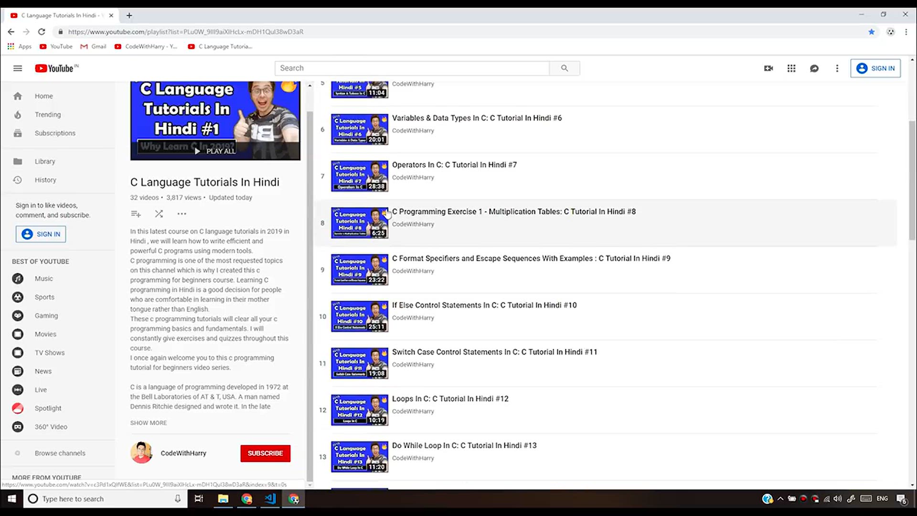917x516 pixels.
Task: Click the shuffle play icon
Action: tap(159, 214)
